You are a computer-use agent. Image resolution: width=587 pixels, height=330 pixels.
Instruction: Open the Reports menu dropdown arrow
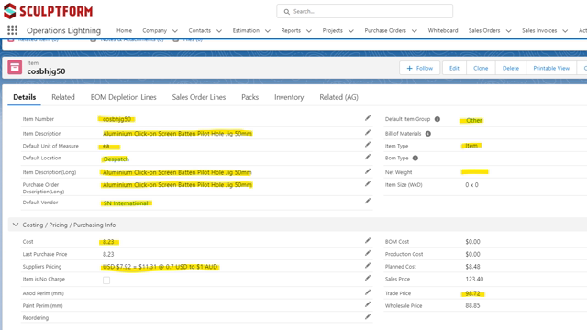tap(308, 31)
